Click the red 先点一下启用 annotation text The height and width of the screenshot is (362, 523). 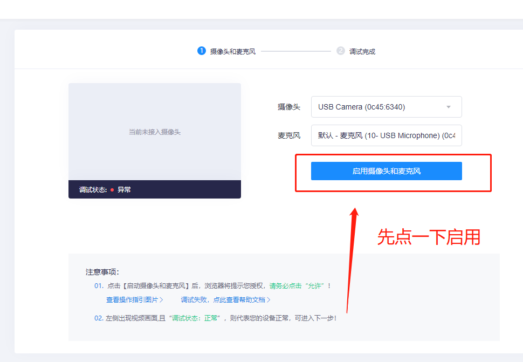pyautogui.click(x=429, y=237)
